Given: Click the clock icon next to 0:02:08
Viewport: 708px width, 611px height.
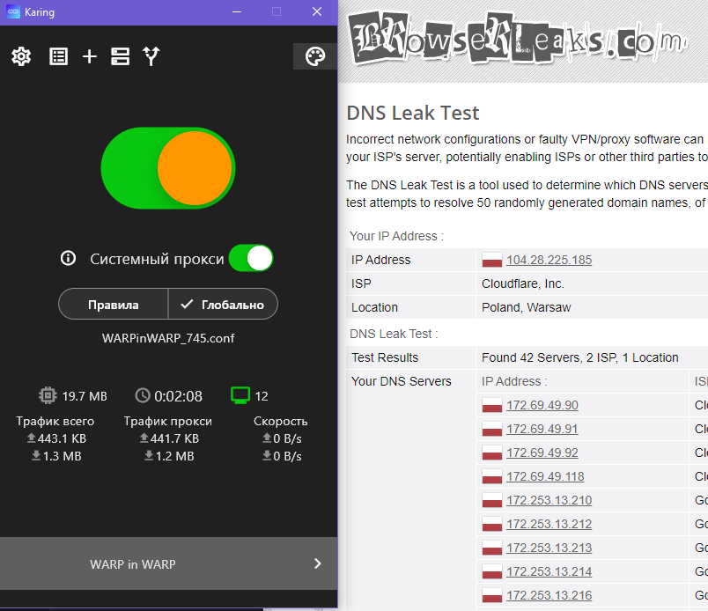Looking at the screenshot, I should (x=143, y=395).
